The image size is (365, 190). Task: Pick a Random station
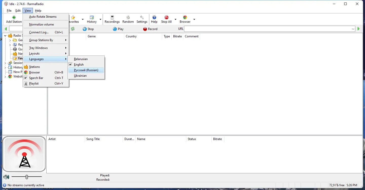pos(128,19)
